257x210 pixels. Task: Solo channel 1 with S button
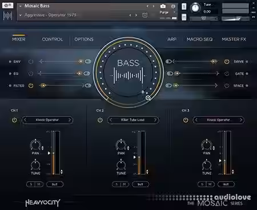(x=31, y=184)
